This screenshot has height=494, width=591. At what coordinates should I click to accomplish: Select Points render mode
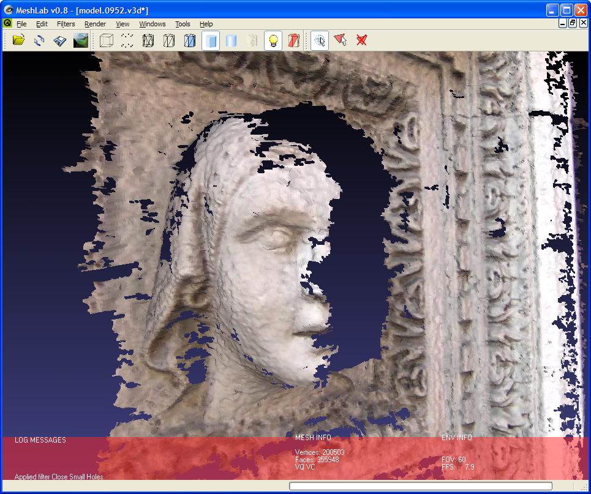coord(127,41)
